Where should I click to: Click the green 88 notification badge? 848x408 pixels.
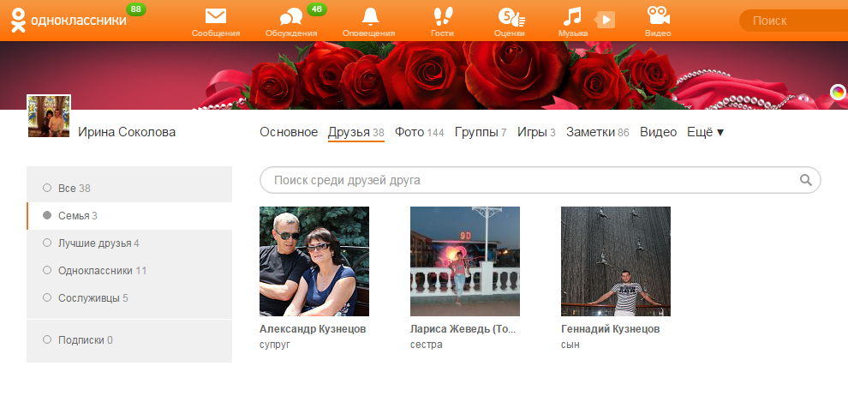click(x=135, y=9)
